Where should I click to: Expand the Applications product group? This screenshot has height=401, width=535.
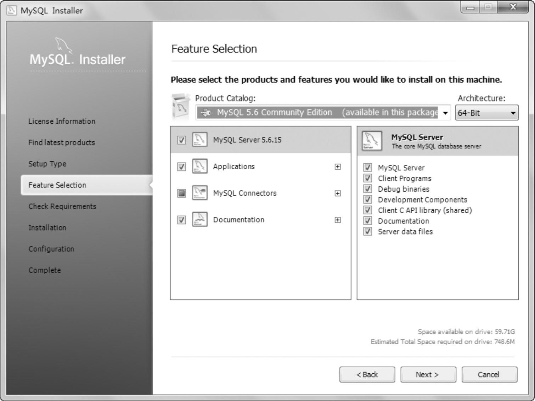coord(338,166)
